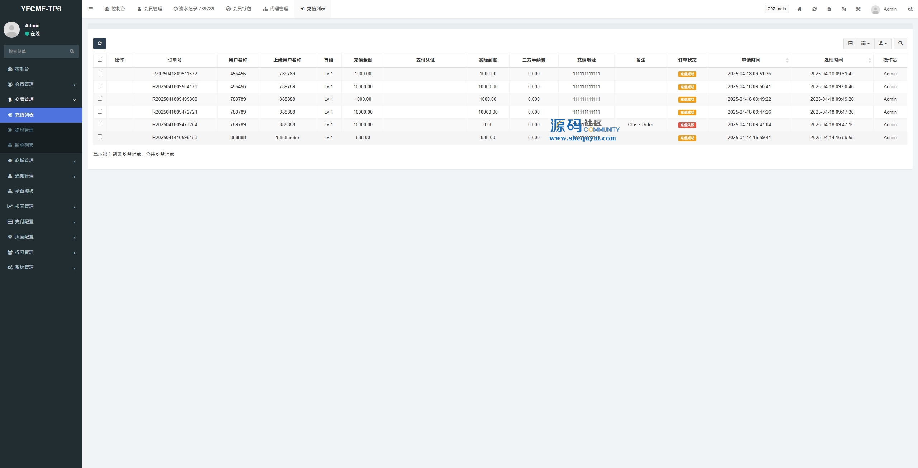Click the fullscreen expand icon in the header

(x=858, y=9)
